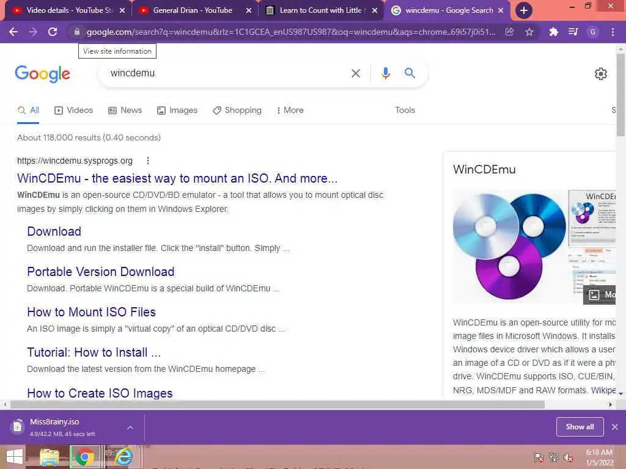
Task: Click the Chrome taskbar icon
Action: pyautogui.click(x=84, y=457)
